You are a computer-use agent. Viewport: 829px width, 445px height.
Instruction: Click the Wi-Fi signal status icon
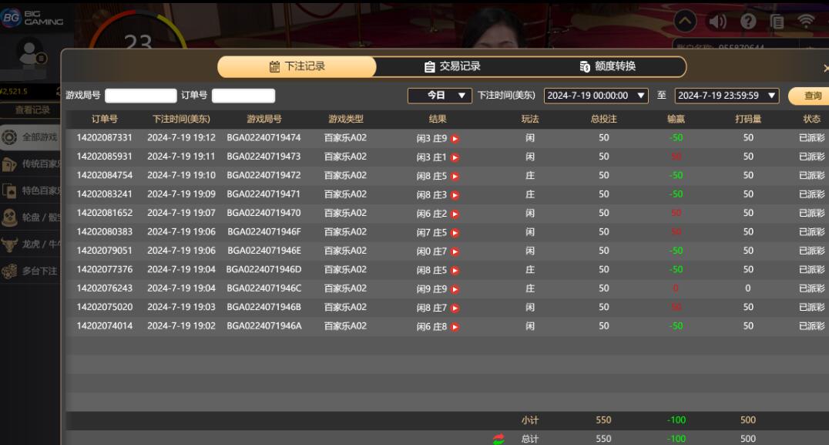pyautogui.click(x=806, y=22)
